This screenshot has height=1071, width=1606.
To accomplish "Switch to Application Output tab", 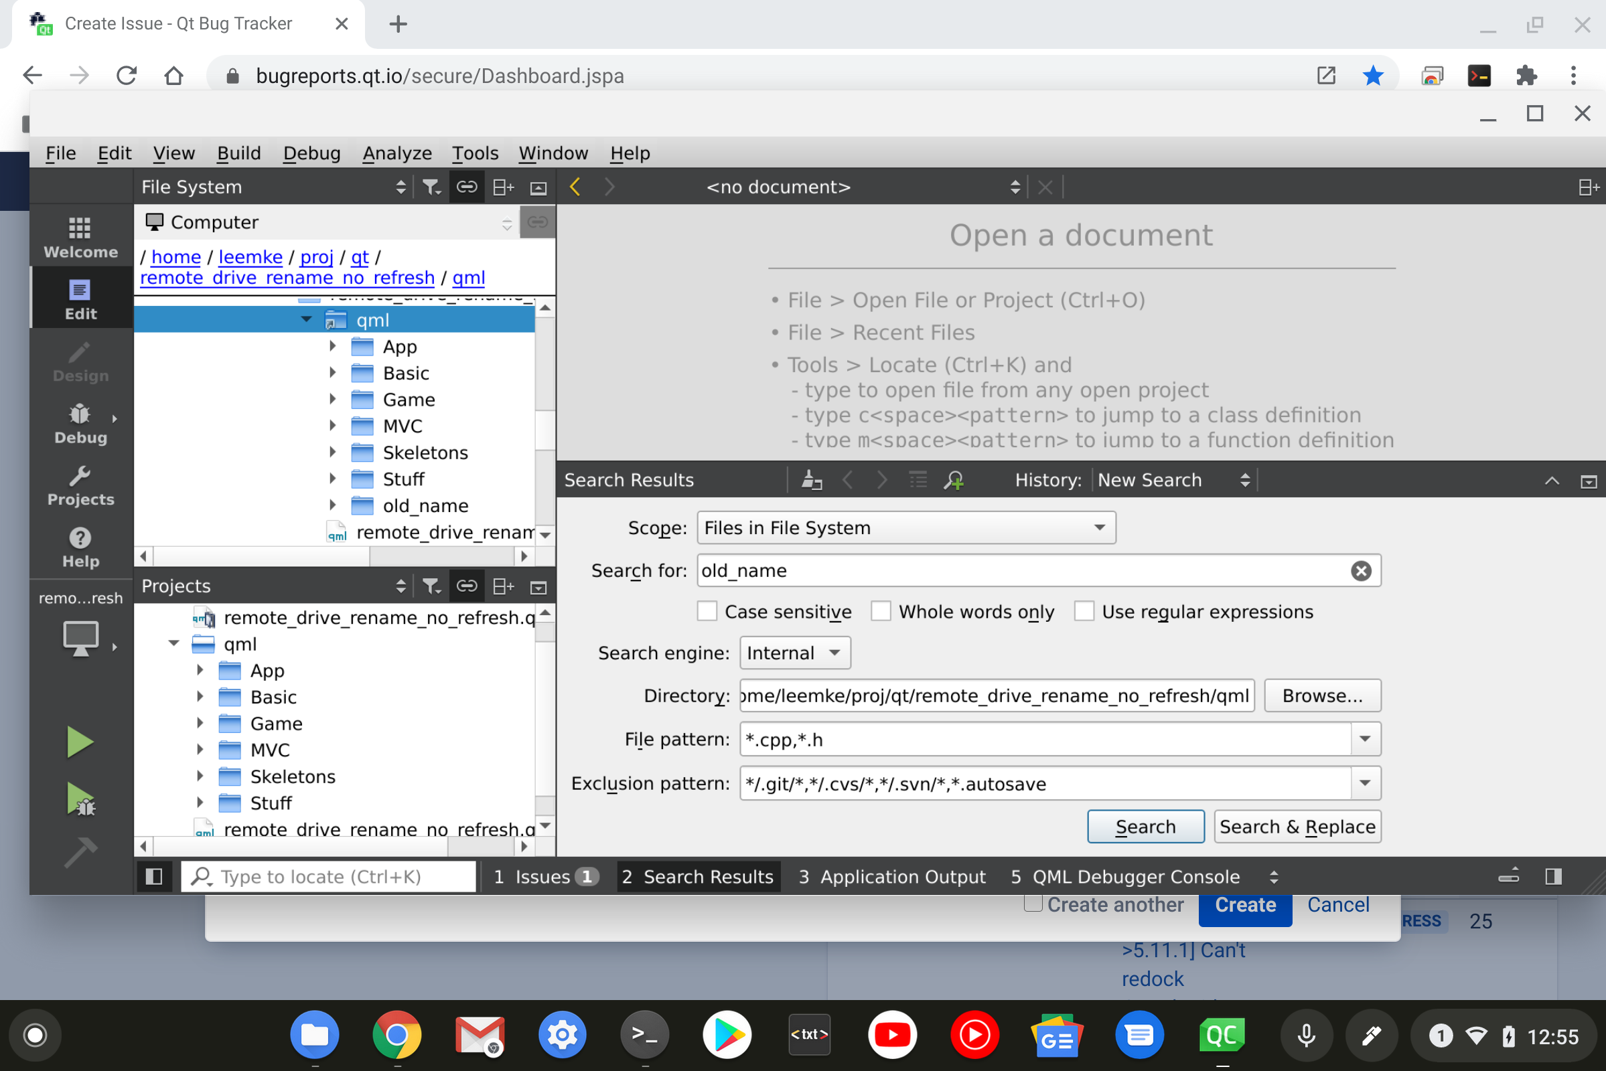I will [891, 876].
